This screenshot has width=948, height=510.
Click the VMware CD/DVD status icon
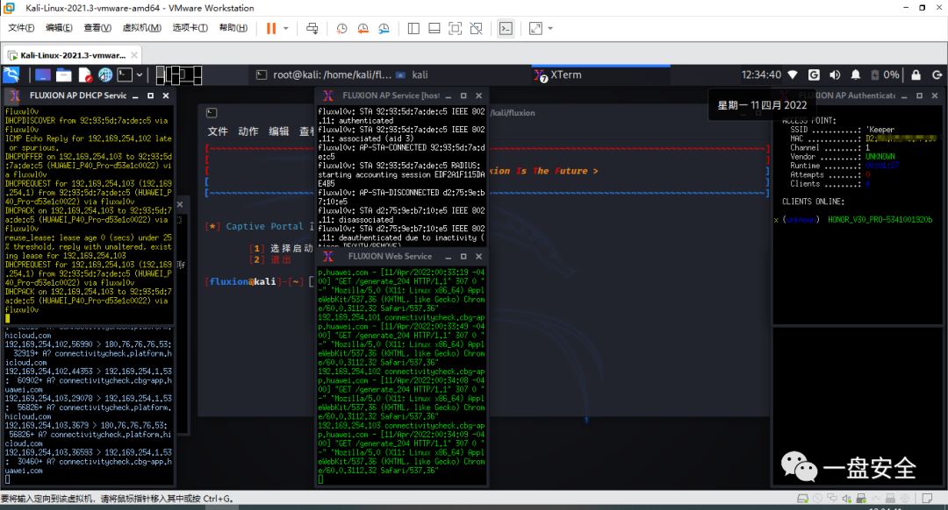pos(817,499)
